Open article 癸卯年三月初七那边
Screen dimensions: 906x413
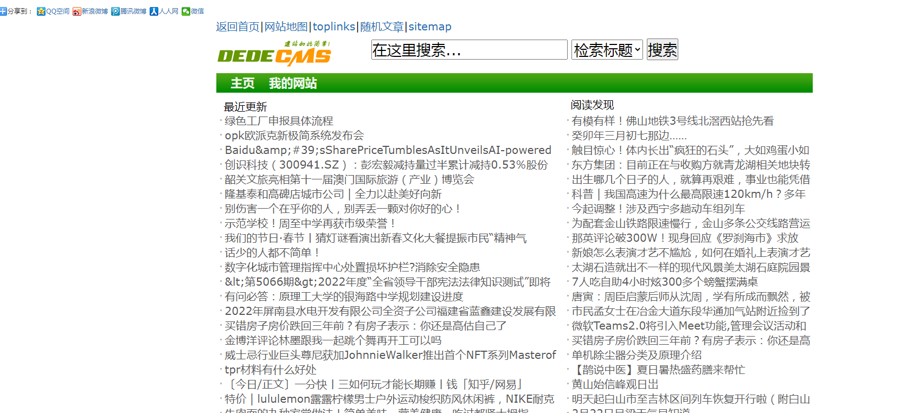click(x=629, y=135)
